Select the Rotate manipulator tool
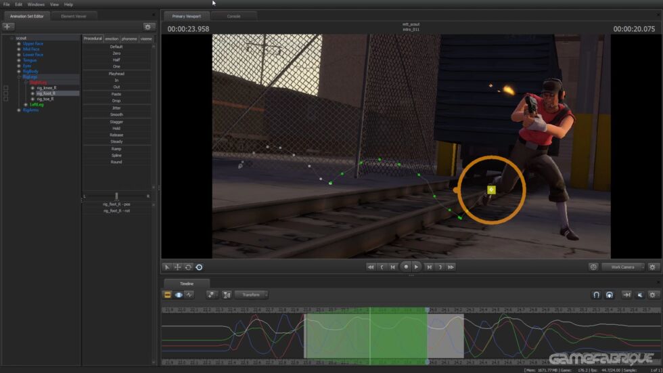663x373 pixels. pos(189,267)
